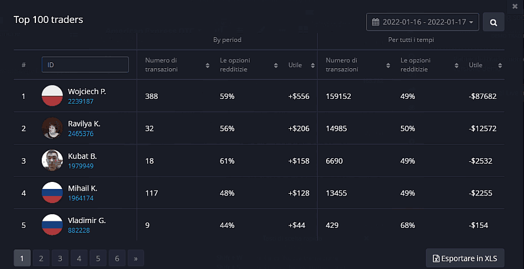Go to page 6
The height and width of the screenshot is (269, 524).
coord(117,258)
